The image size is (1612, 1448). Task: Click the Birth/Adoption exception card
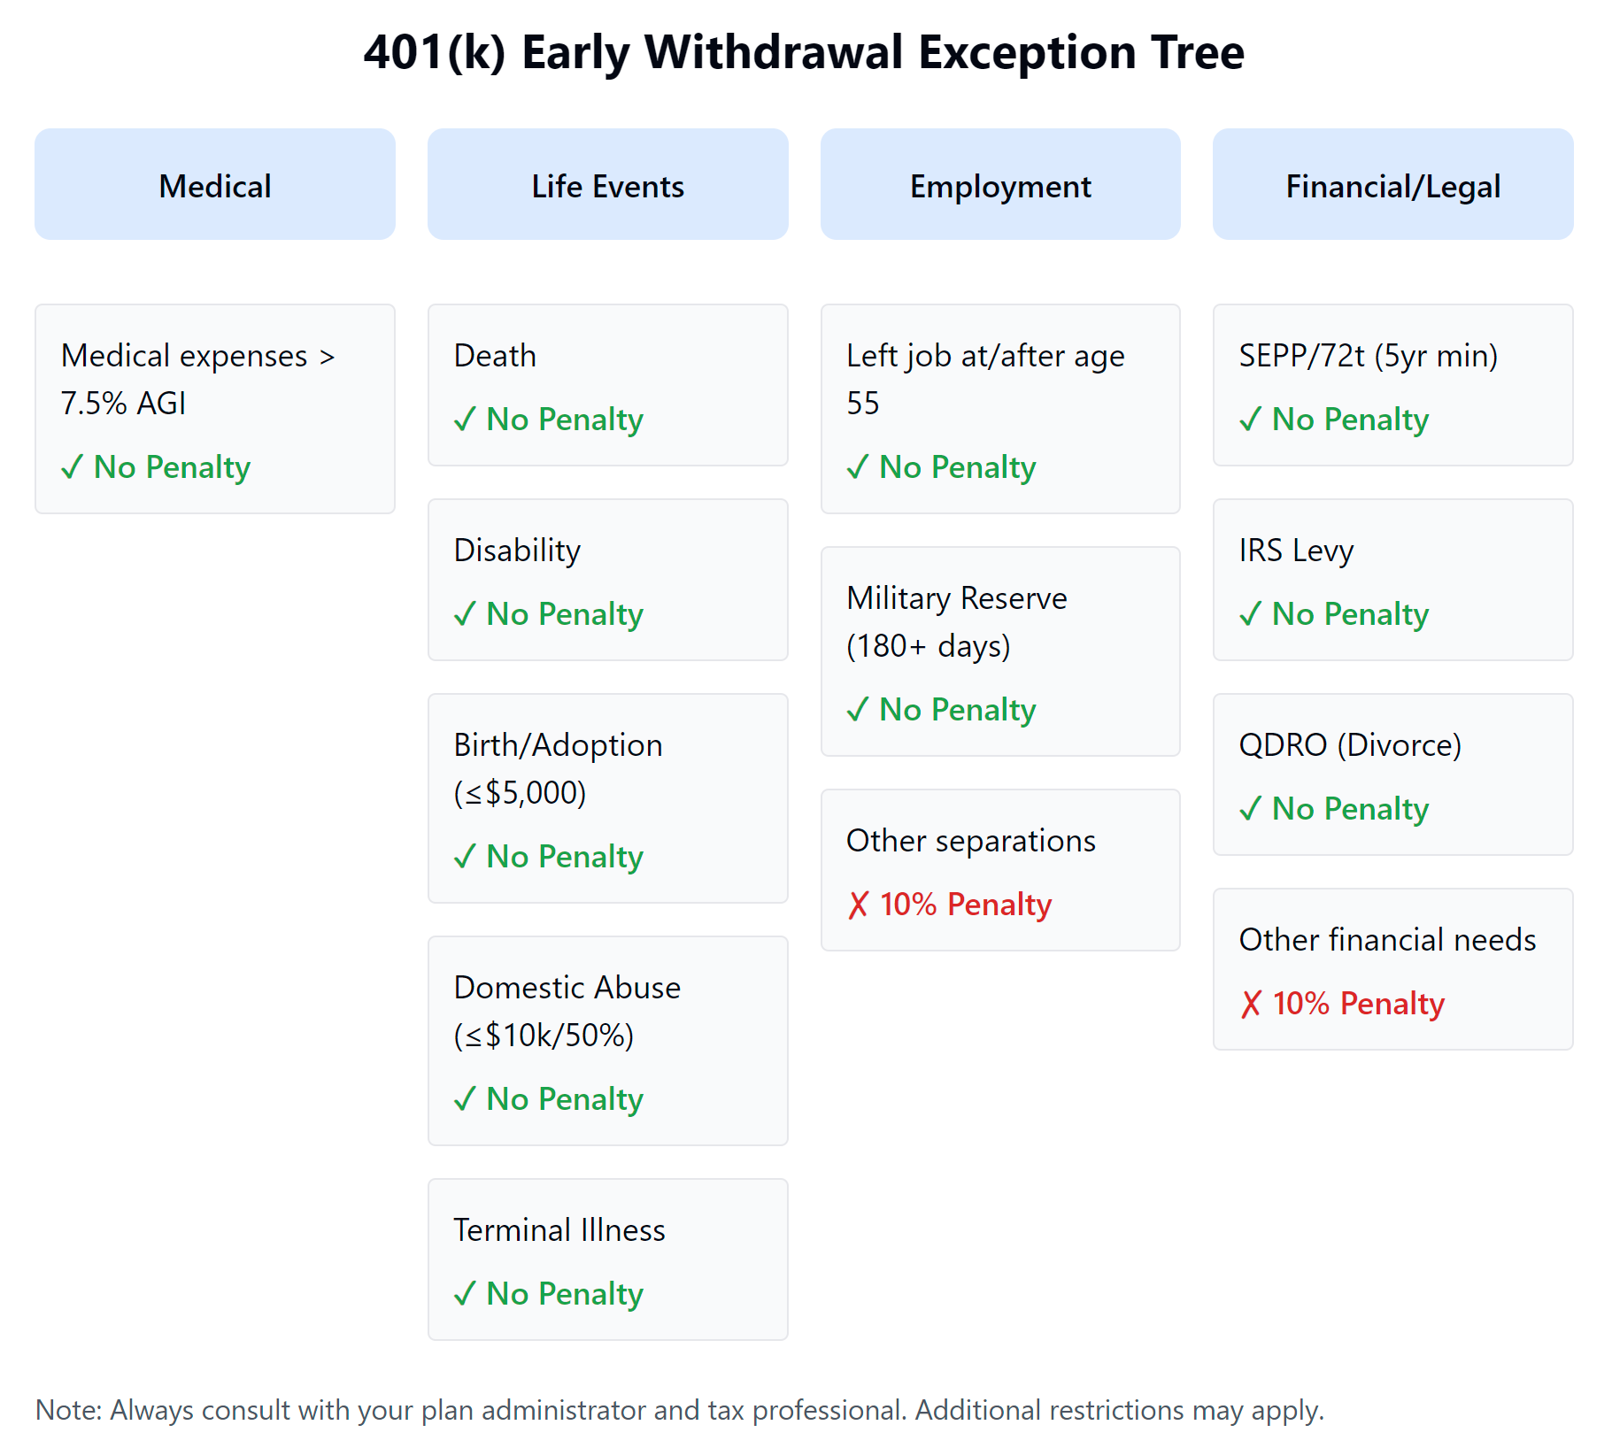pyautogui.click(x=607, y=798)
